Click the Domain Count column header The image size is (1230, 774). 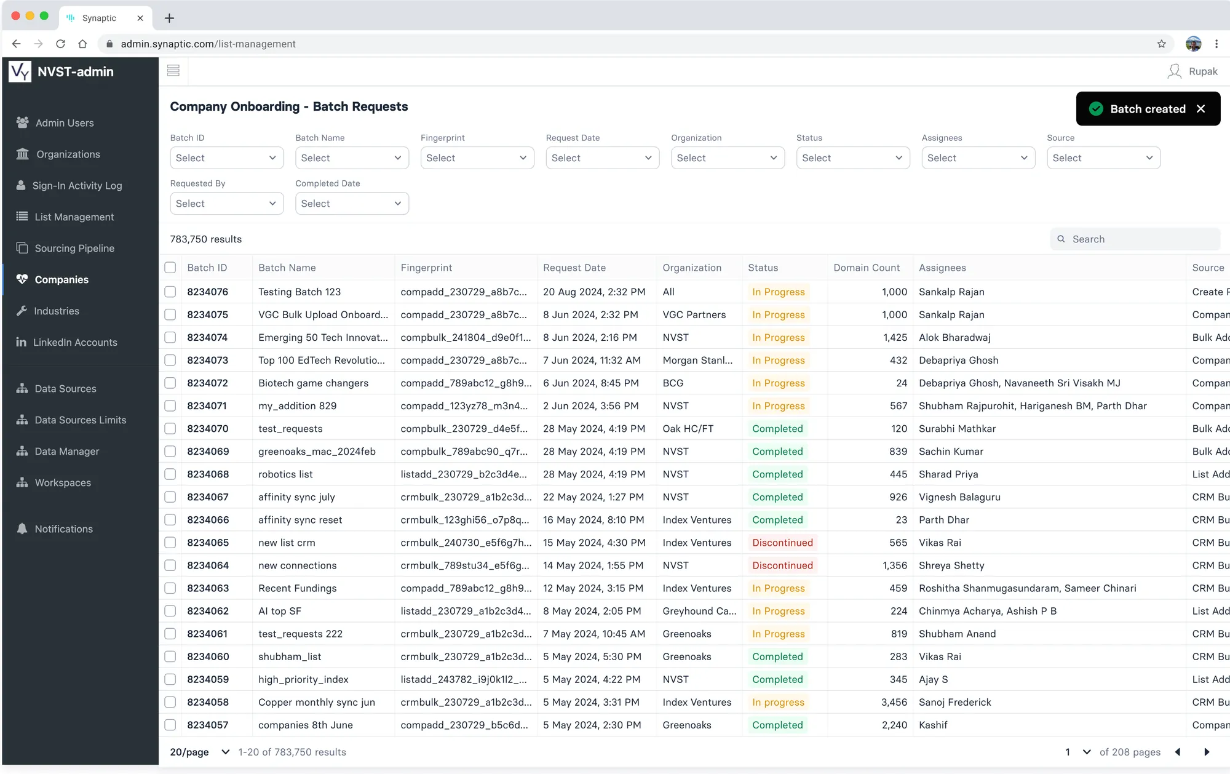(866, 268)
